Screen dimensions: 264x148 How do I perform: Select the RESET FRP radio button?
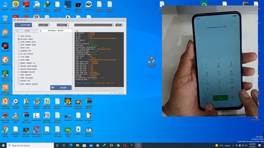point(24,48)
